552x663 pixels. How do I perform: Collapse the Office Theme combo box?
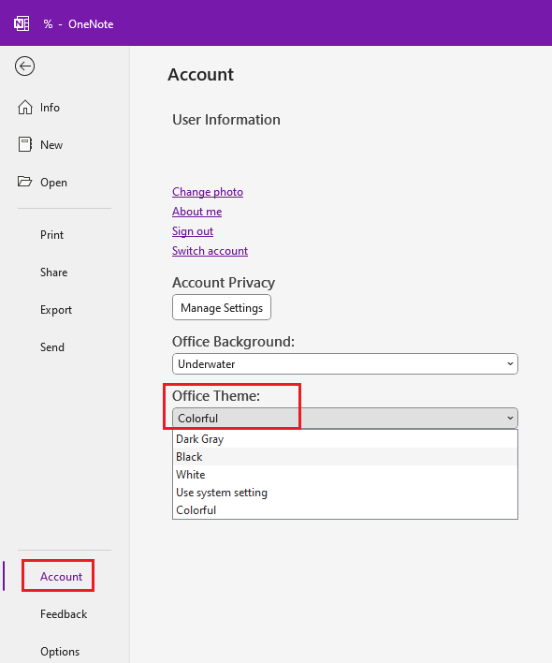point(345,419)
